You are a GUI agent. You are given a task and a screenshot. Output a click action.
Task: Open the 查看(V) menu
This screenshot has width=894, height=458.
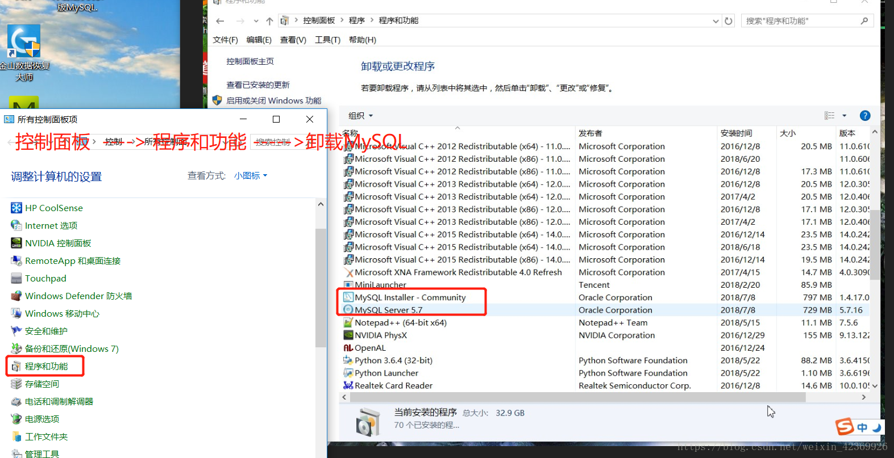[293, 40]
